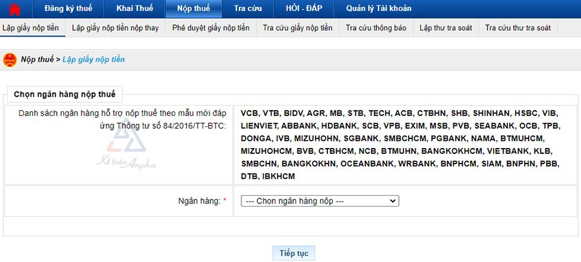Screen dimensions: 581x262
Task: Click the Lập giấy nộp tiền breadcrumb link
Action: coord(94,59)
